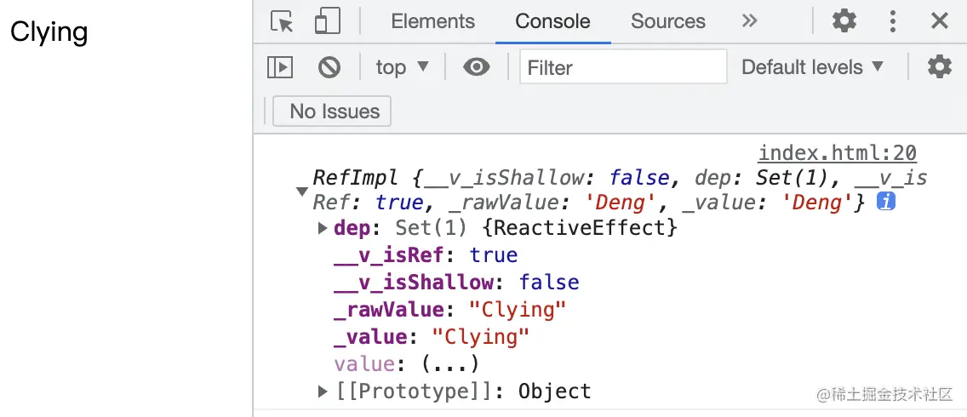Open console settings gear beside Default levels
This screenshot has width=967, height=417.
pos(939,66)
